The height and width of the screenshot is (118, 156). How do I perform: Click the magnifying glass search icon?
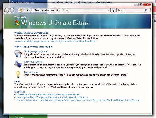pyautogui.click(x=145, y=10)
